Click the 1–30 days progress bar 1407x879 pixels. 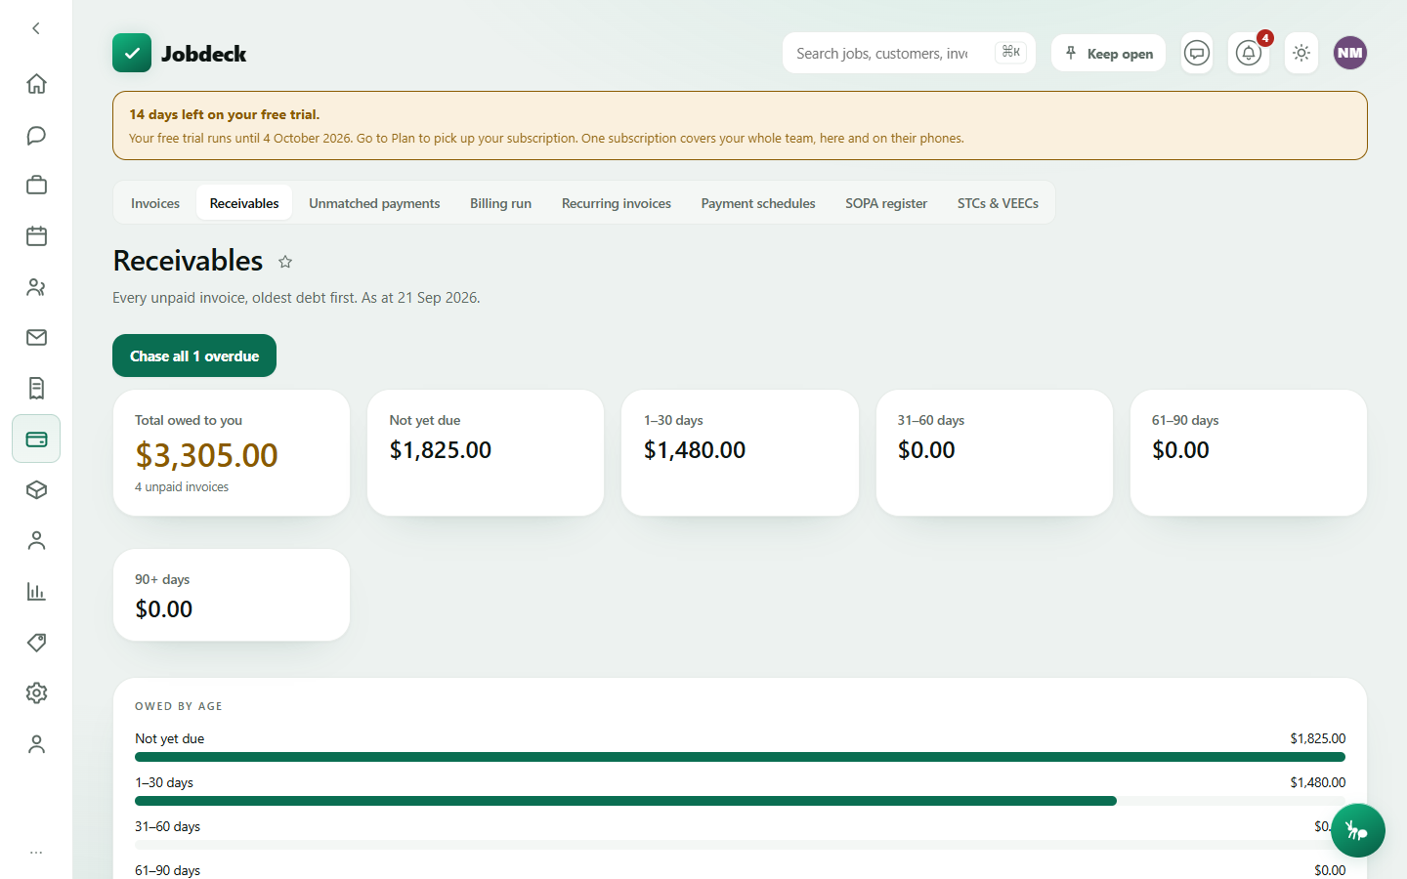740,801
